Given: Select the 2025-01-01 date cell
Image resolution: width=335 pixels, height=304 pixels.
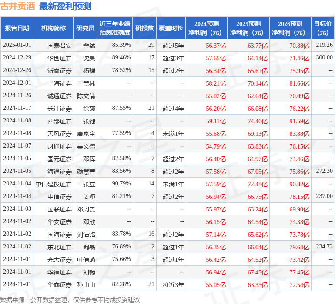Looking at the screenshot, I should [17, 45].
